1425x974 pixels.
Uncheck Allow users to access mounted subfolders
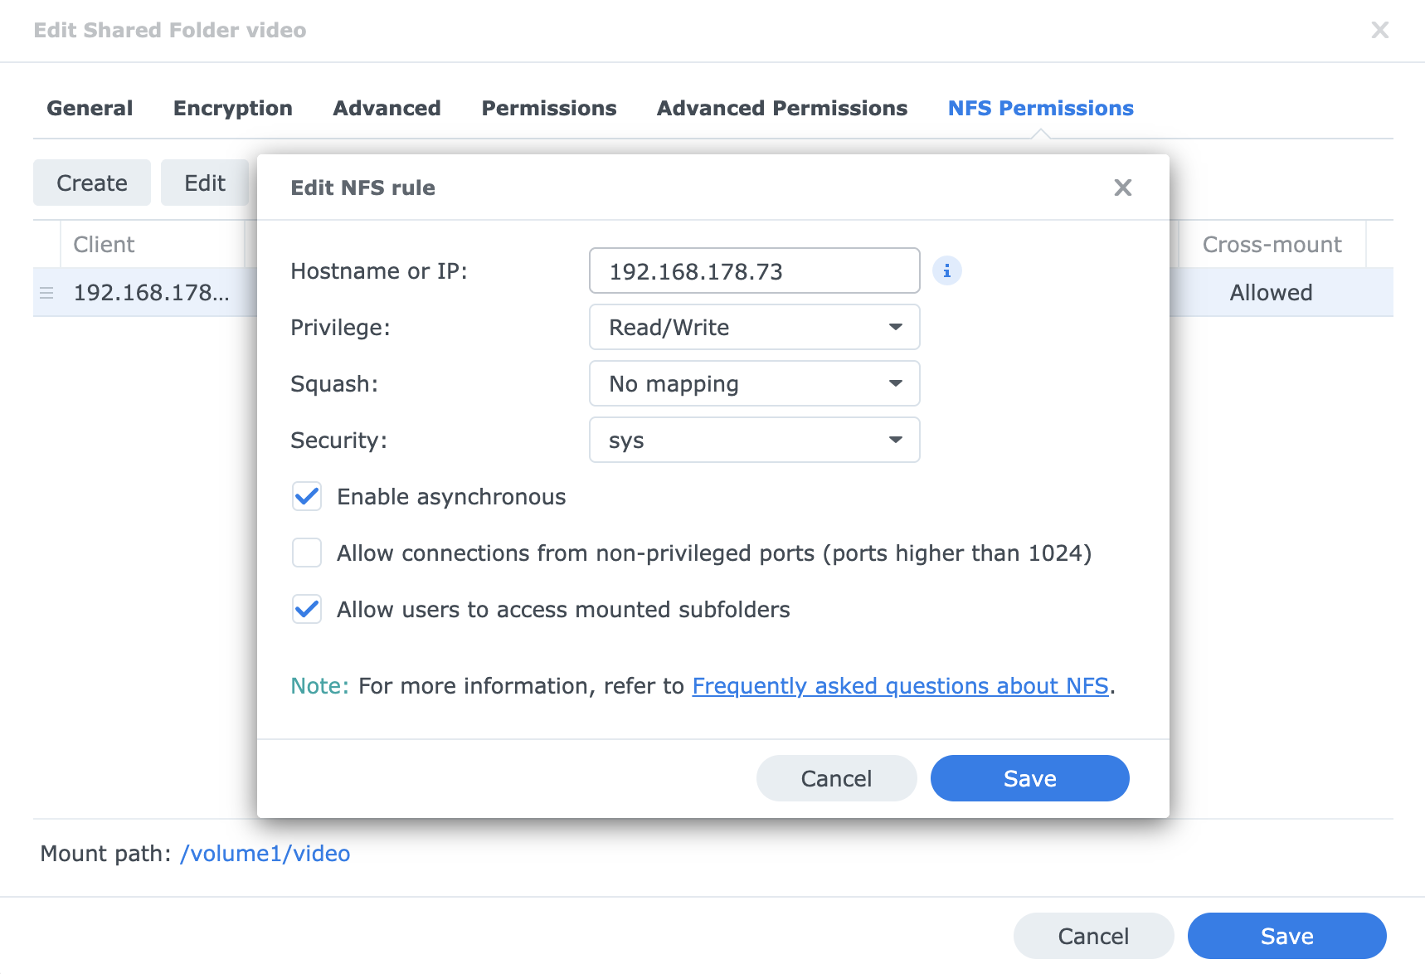coord(306,609)
